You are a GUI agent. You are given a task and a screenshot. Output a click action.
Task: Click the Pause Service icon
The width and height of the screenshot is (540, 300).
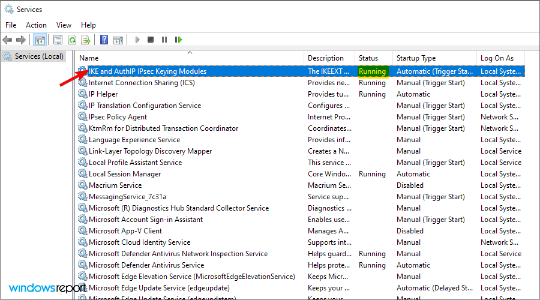click(x=164, y=40)
